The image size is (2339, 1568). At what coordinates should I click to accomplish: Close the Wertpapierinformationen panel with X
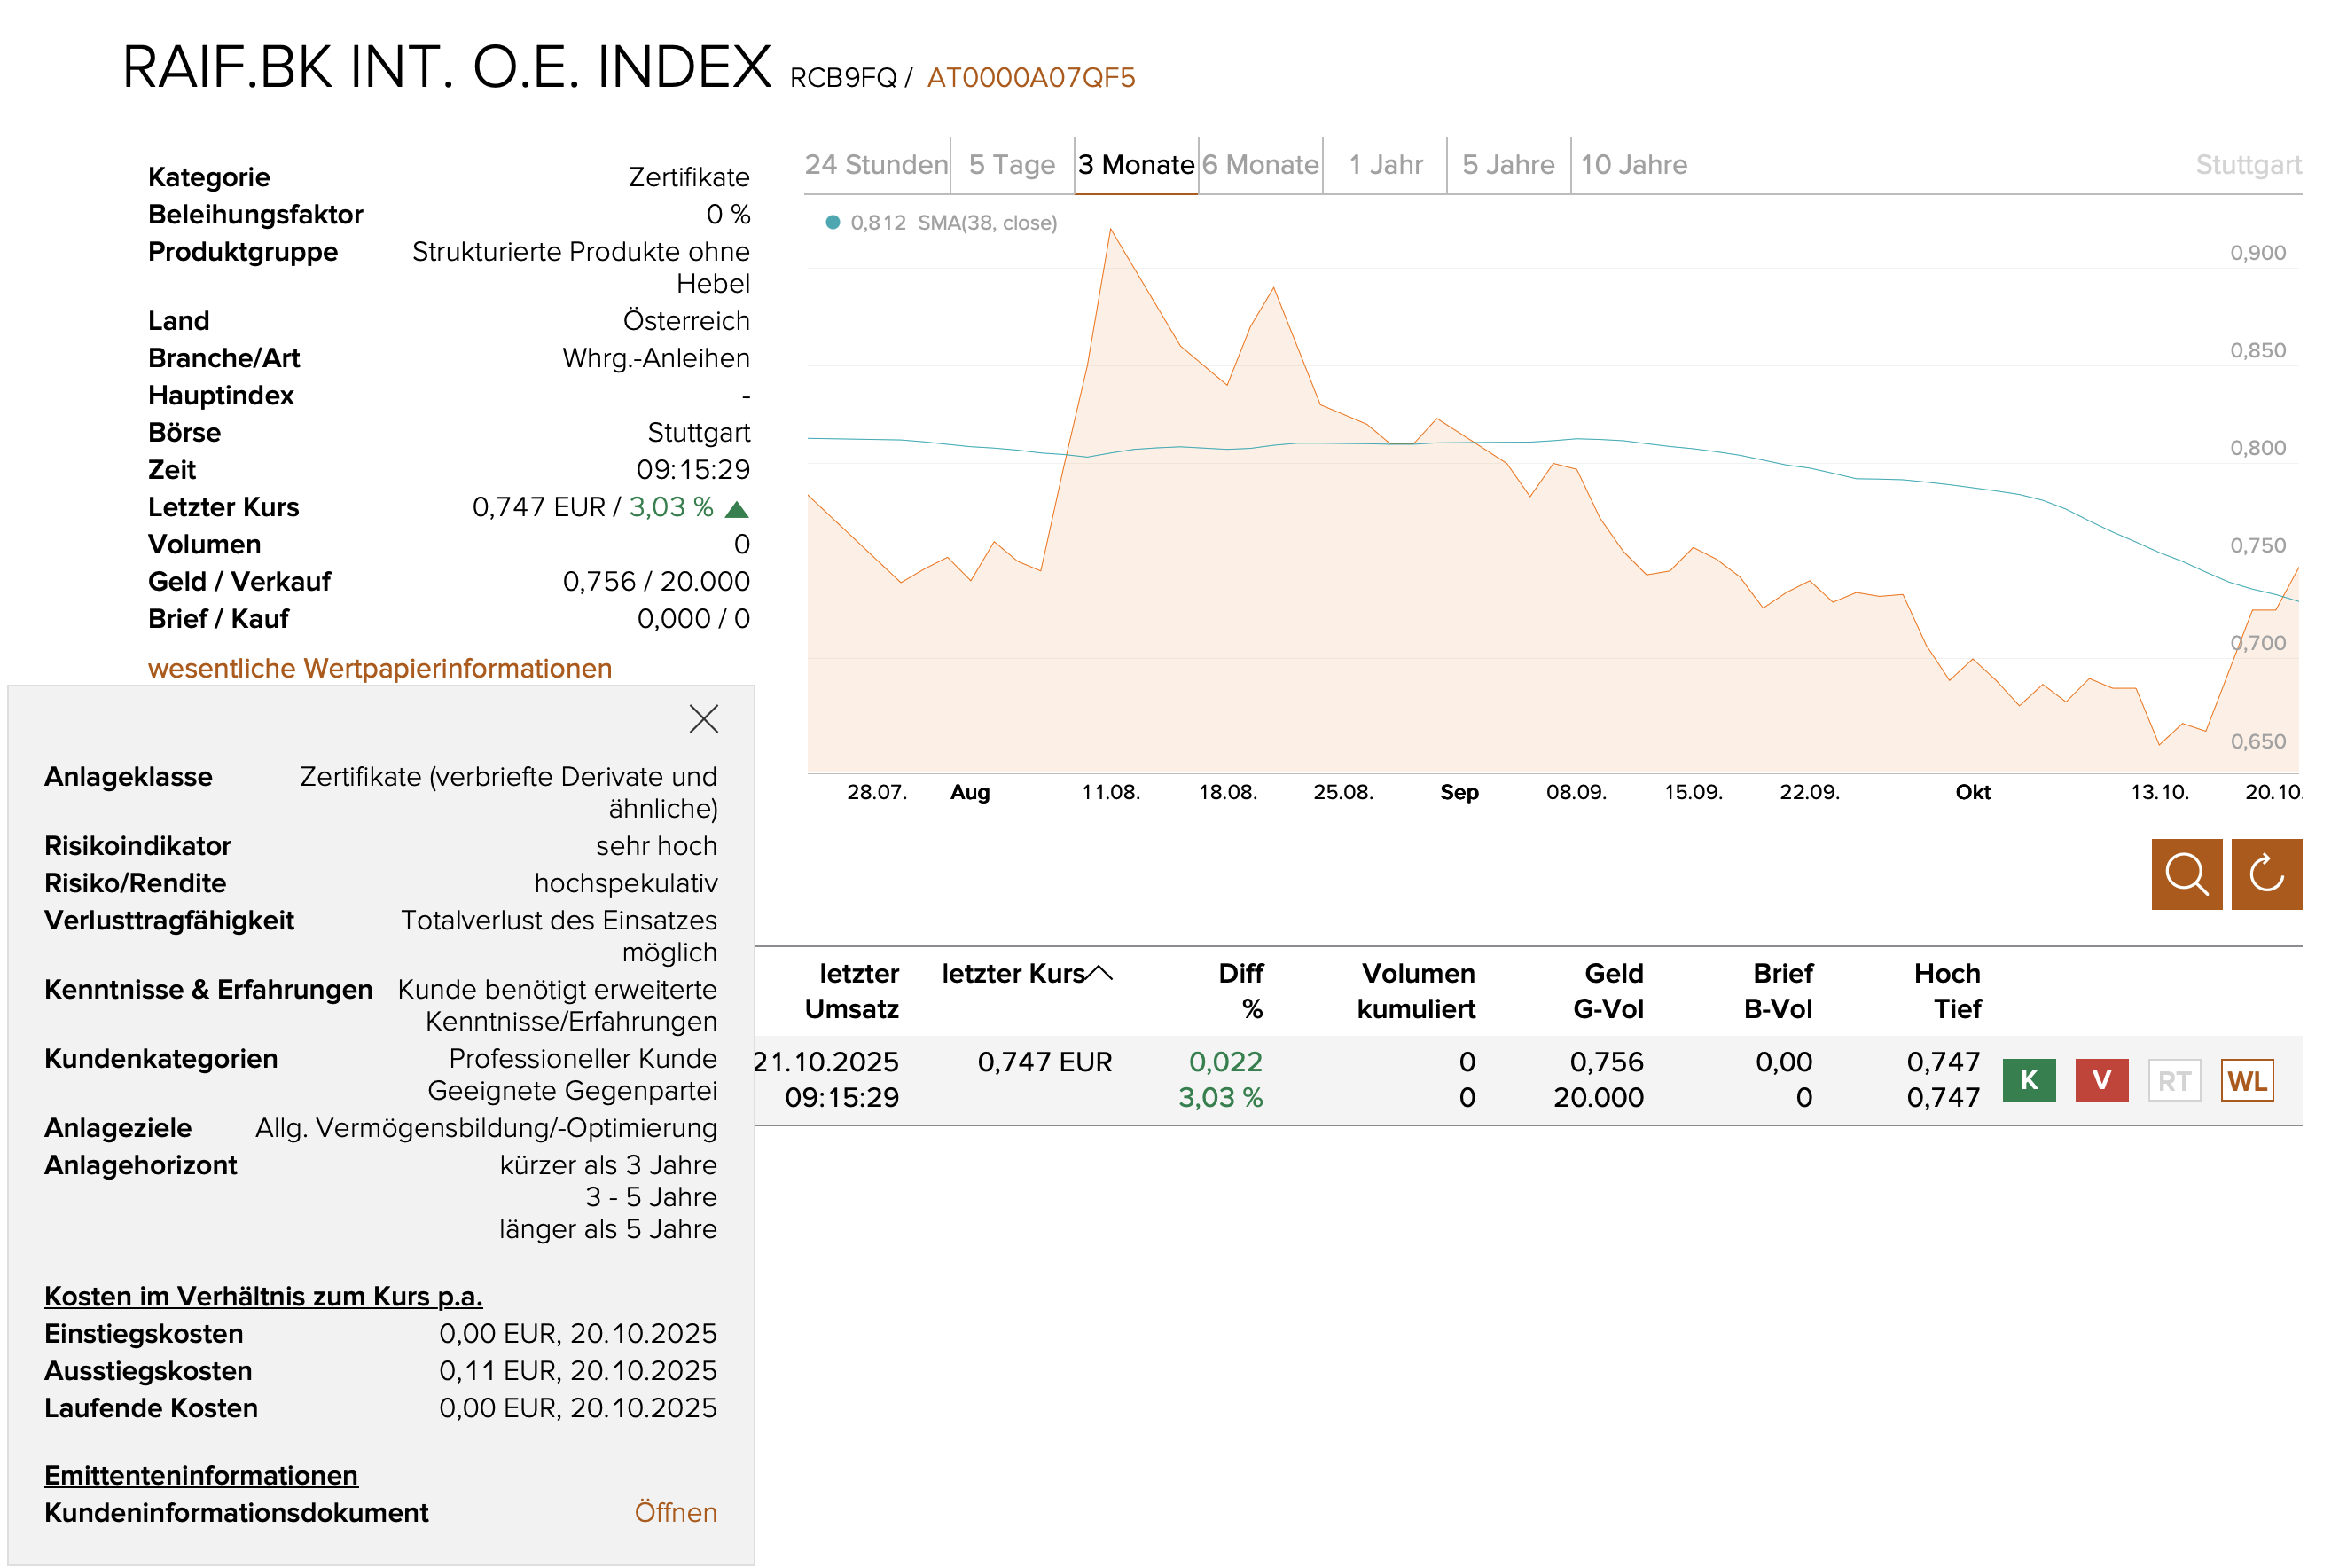[704, 718]
